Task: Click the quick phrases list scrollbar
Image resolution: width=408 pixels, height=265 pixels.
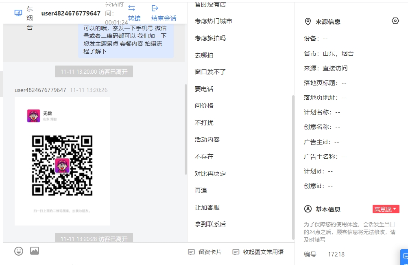Action: 293,167
